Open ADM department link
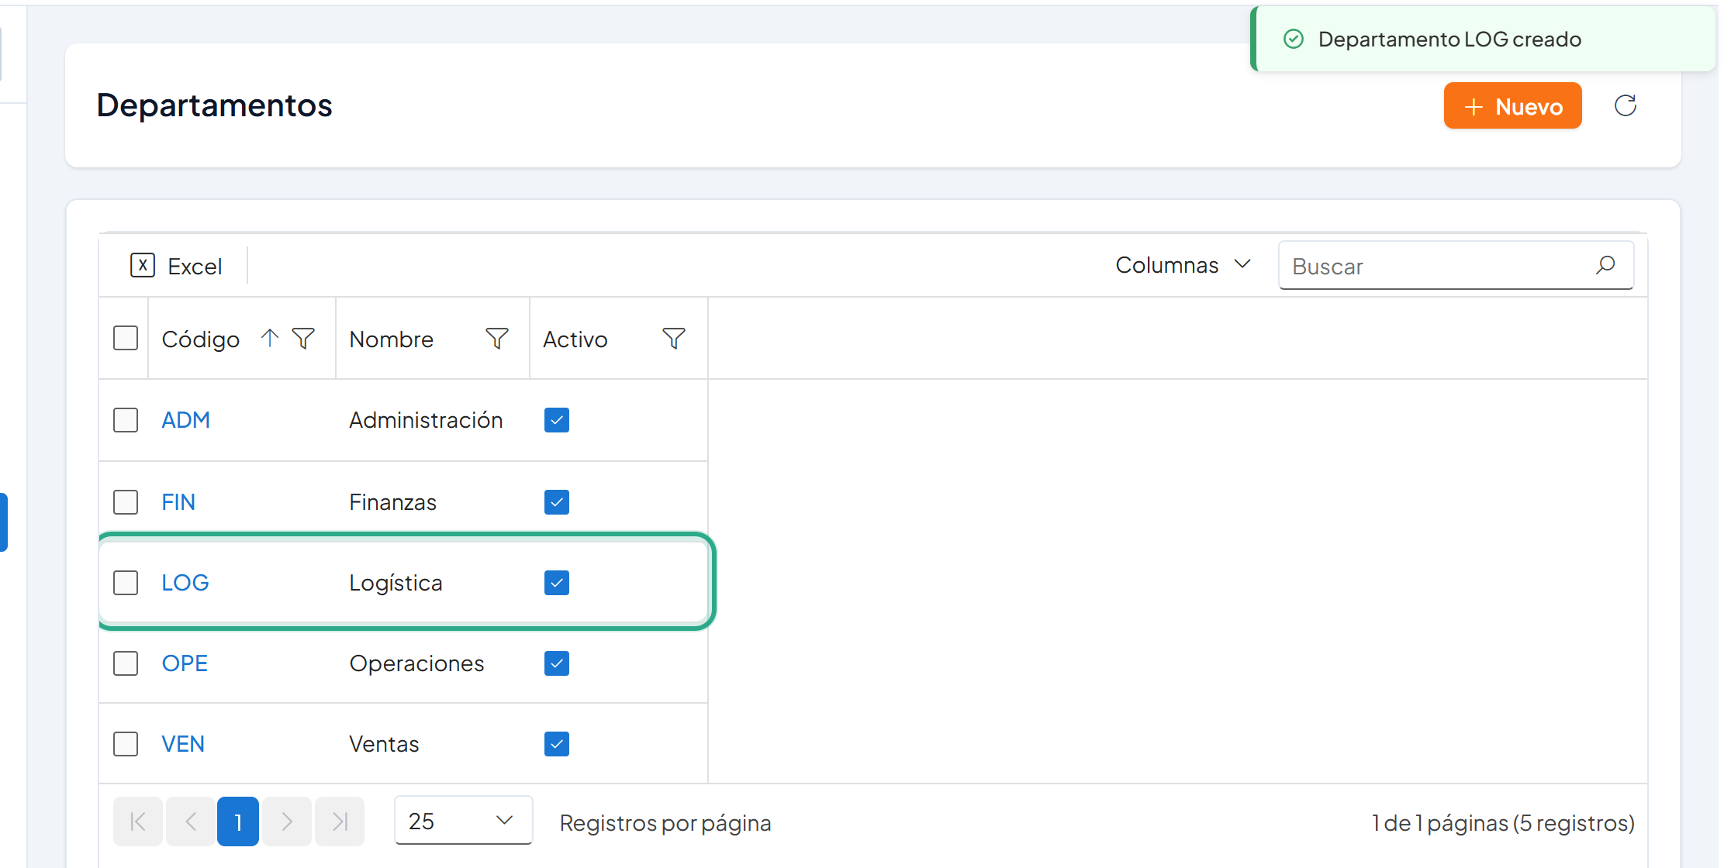The width and height of the screenshot is (1731, 868). 186,420
